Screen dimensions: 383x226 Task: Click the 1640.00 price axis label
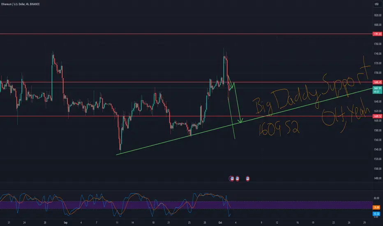pyautogui.click(x=377, y=101)
